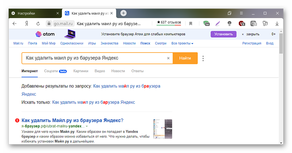Click the red Yandex favicon beside the first result
The height and width of the screenshot is (153, 292).
(17, 121)
